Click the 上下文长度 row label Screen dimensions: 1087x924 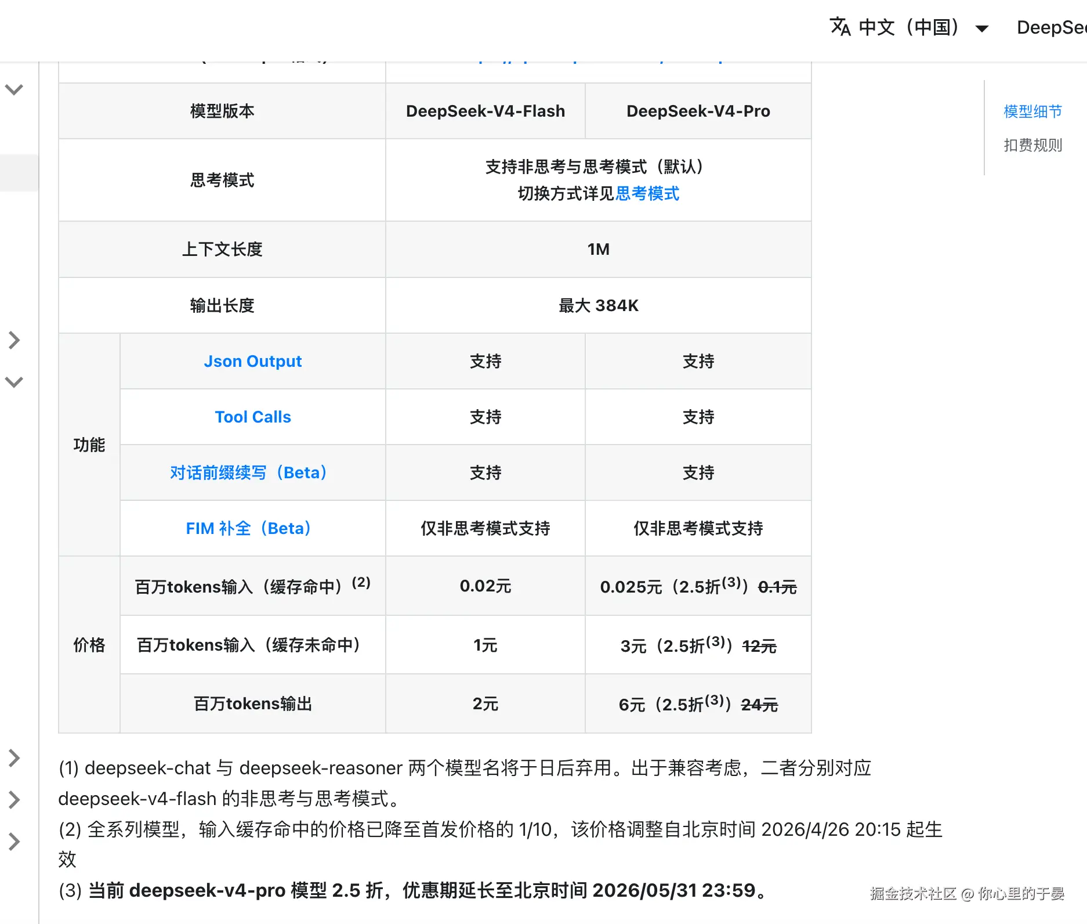pos(222,249)
